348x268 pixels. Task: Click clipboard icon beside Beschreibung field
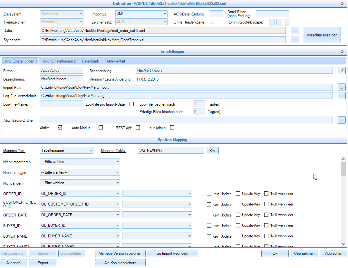pyautogui.click(x=342, y=71)
